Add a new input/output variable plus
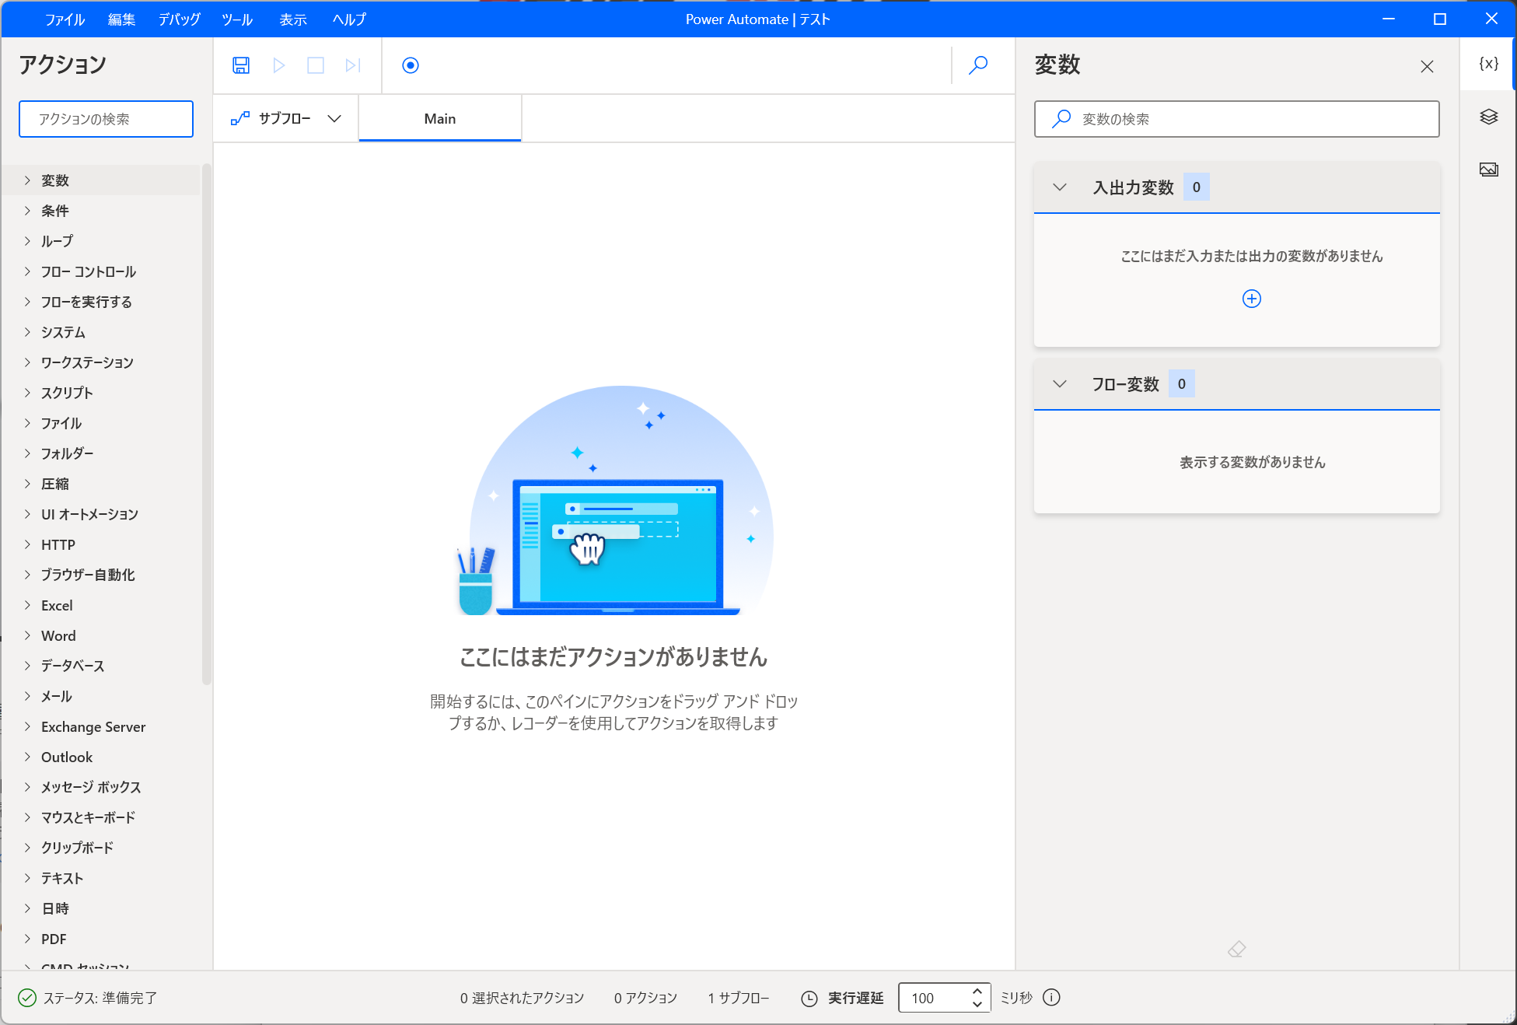Screen dimensions: 1517x1025 [x=1251, y=299]
